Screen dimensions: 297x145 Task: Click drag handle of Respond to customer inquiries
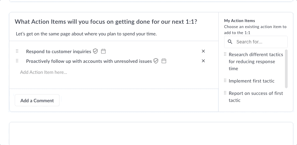17,51
